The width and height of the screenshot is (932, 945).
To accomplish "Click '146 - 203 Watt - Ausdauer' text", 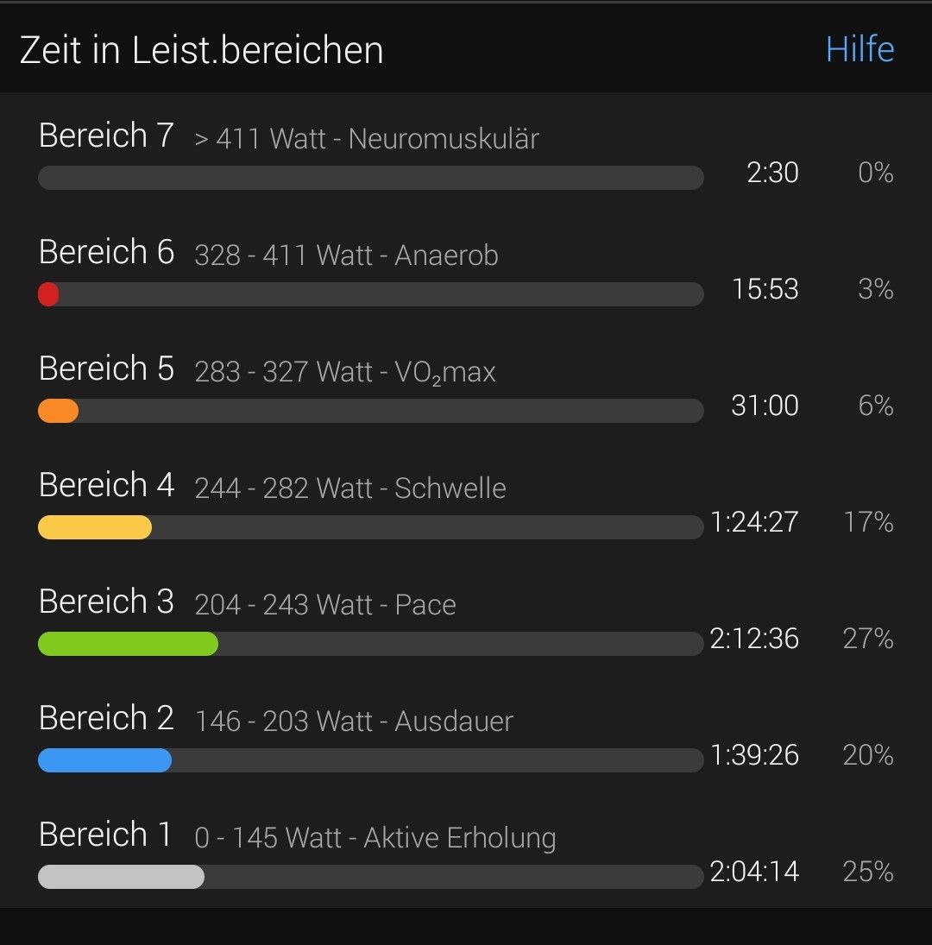I will click(354, 721).
